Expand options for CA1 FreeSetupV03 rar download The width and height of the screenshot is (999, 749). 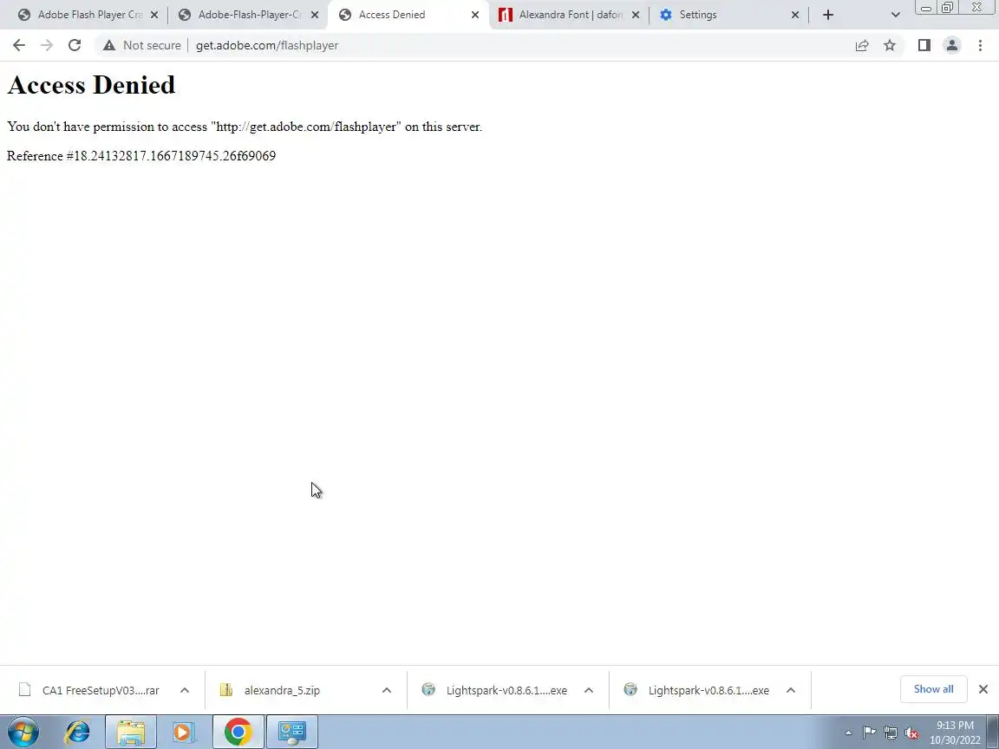point(185,690)
